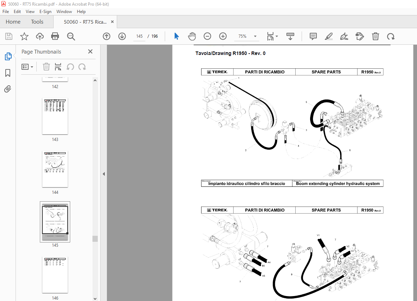Screen dimensions: 417x301
Task: Open the Sign document tool
Action: tap(344, 36)
